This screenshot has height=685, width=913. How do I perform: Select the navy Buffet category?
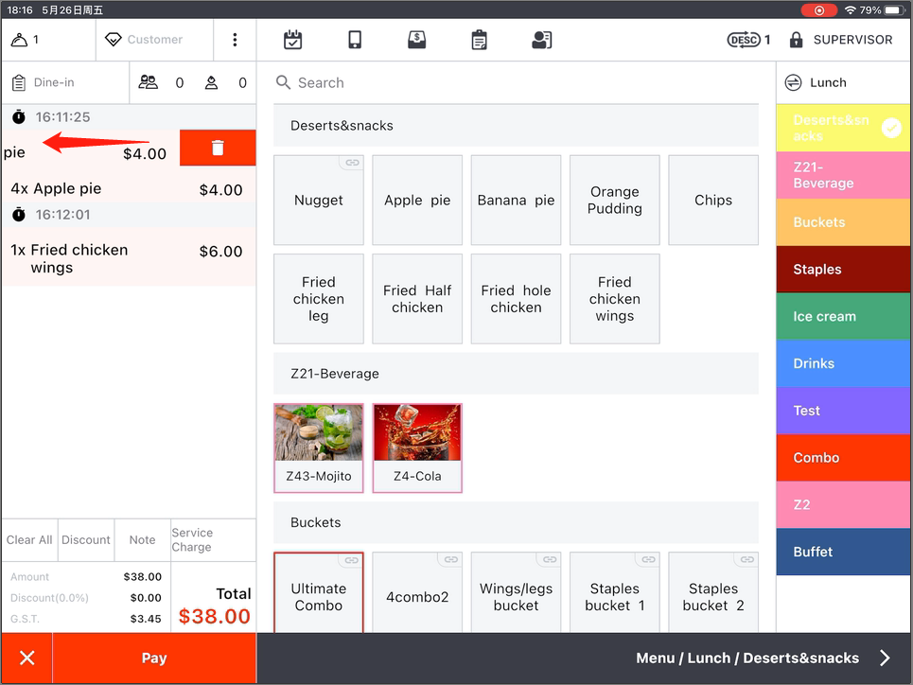pyautogui.click(x=843, y=552)
